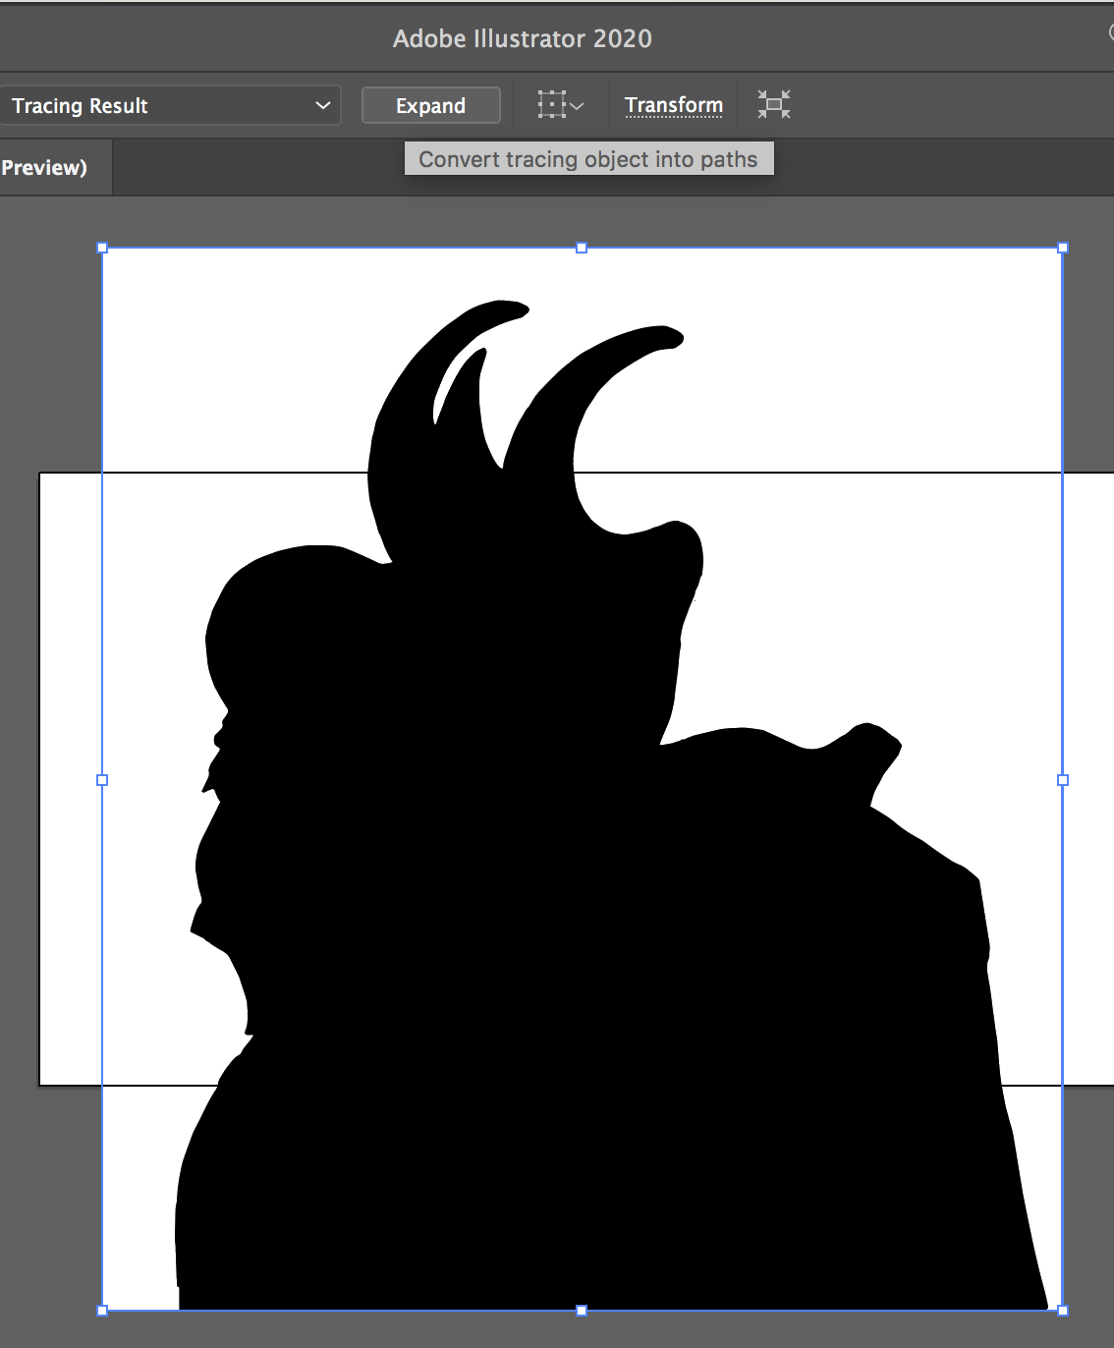Click the top-center bounding box handle
This screenshot has width=1114, height=1348.
click(582, 248)
